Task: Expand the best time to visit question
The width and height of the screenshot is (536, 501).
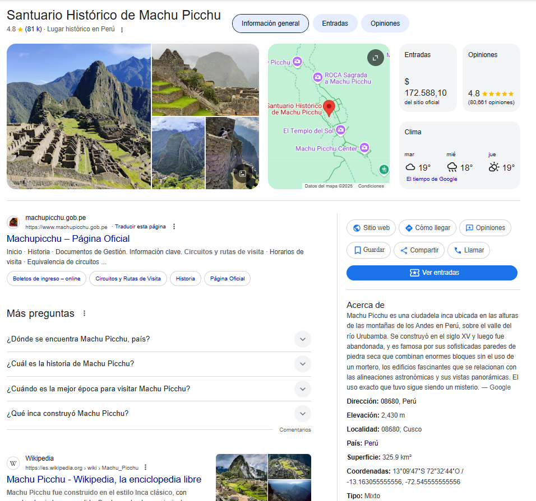Action: click(x=302, y=389)
